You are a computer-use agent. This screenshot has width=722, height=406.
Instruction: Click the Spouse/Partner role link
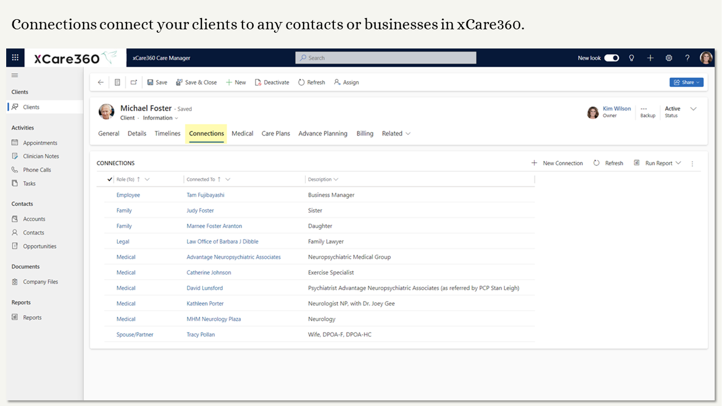point(135,334)
